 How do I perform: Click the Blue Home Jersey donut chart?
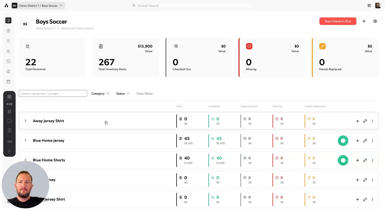(x=343, y=141)
